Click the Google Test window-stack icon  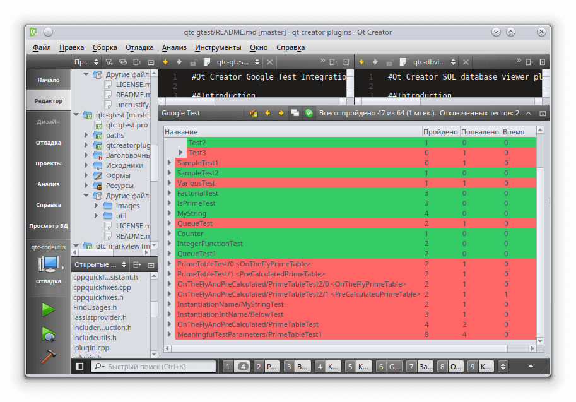click(x=295, y=113)
